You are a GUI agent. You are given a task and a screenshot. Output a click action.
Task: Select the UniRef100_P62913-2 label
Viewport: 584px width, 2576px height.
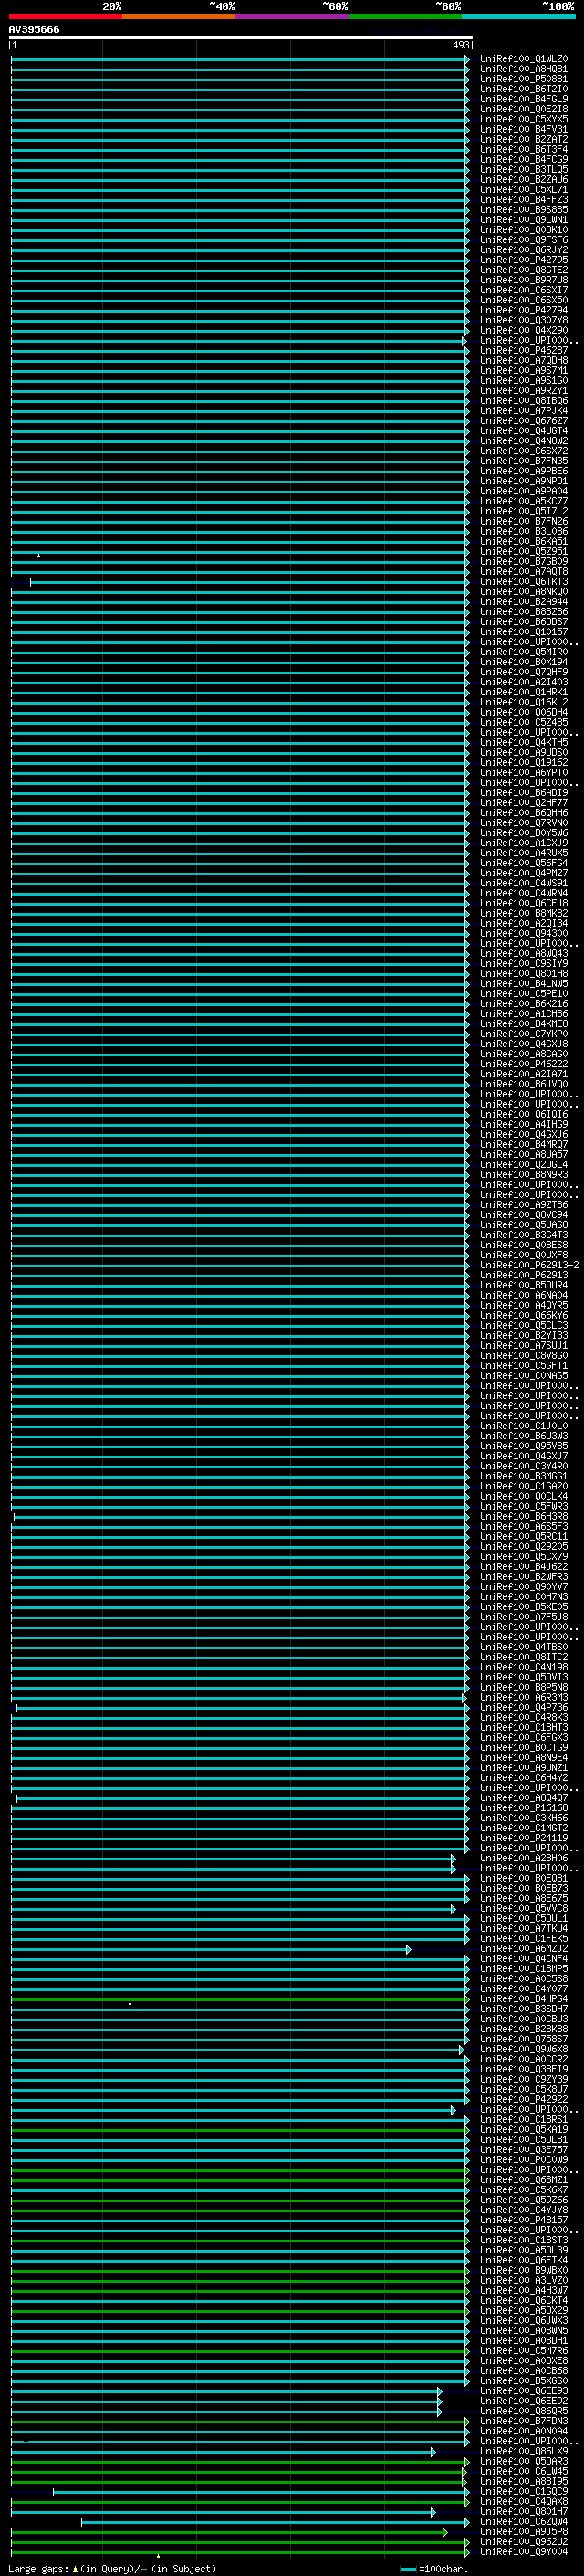[x=529, y=1266]
